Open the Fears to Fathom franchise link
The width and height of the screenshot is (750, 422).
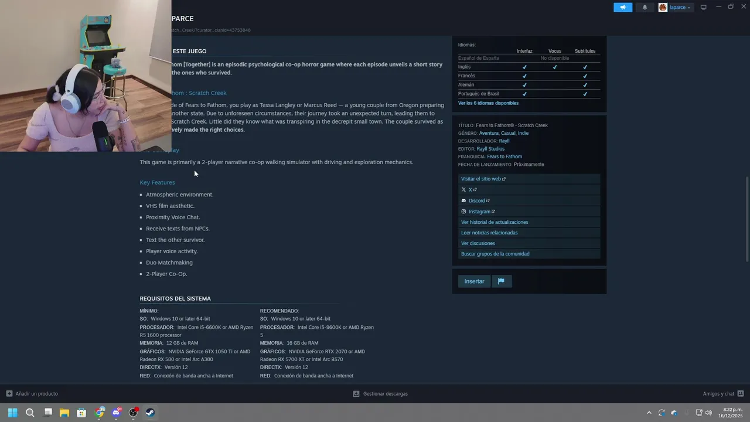(504, 156)
